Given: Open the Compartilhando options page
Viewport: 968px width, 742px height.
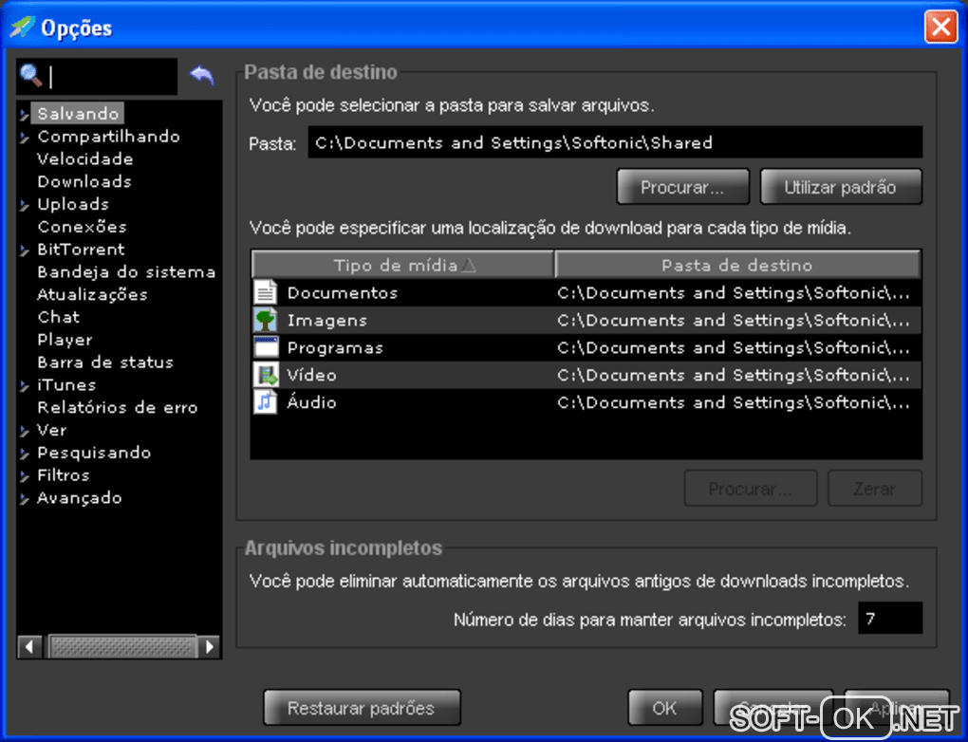Looking at the screenshot, I should tap(108, 137).
